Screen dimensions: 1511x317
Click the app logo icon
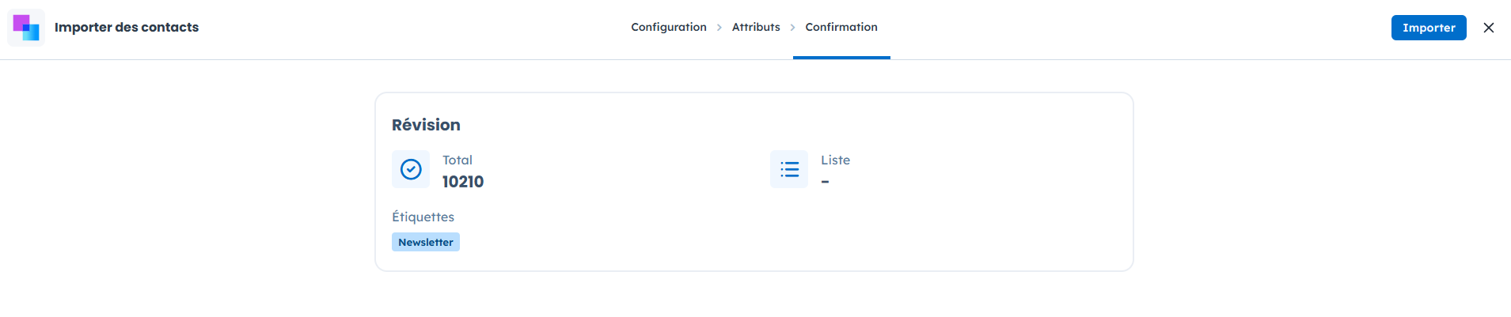26,28
